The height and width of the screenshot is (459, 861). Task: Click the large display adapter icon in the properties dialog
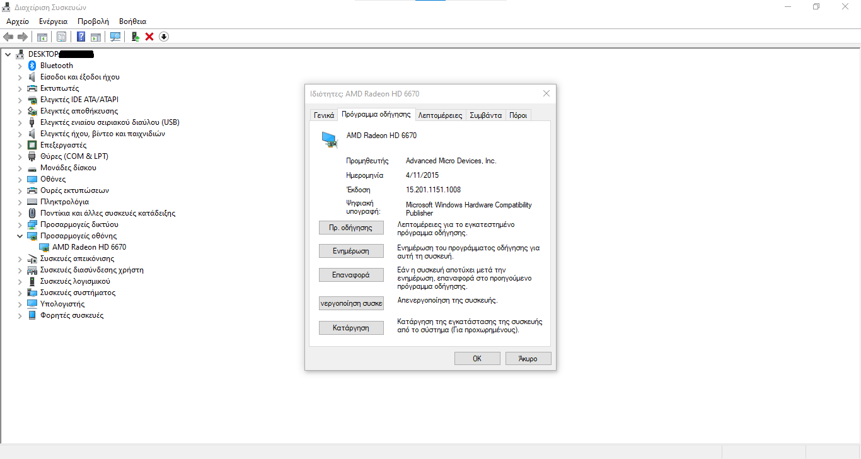[x=330, y=139]
